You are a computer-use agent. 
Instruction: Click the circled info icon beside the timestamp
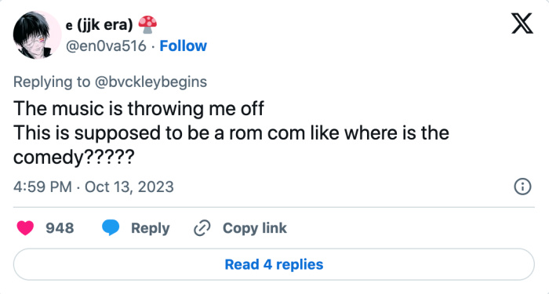coord(522,187)
